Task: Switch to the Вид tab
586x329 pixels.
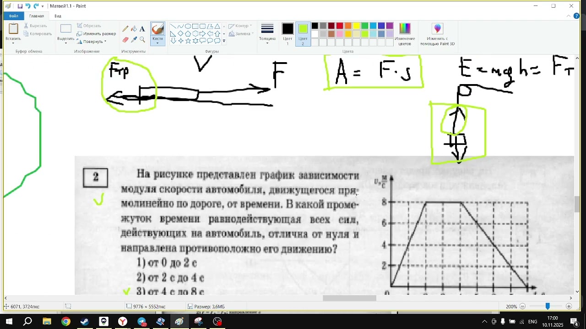Action: coord(58,16)
